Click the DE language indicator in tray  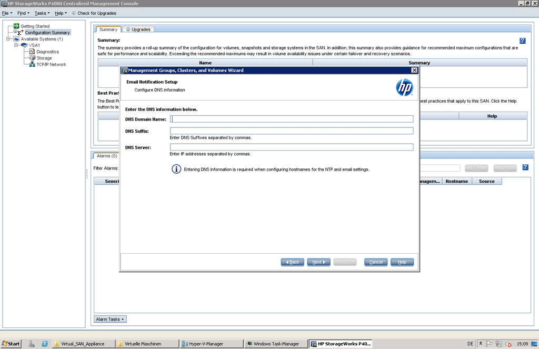470,344
